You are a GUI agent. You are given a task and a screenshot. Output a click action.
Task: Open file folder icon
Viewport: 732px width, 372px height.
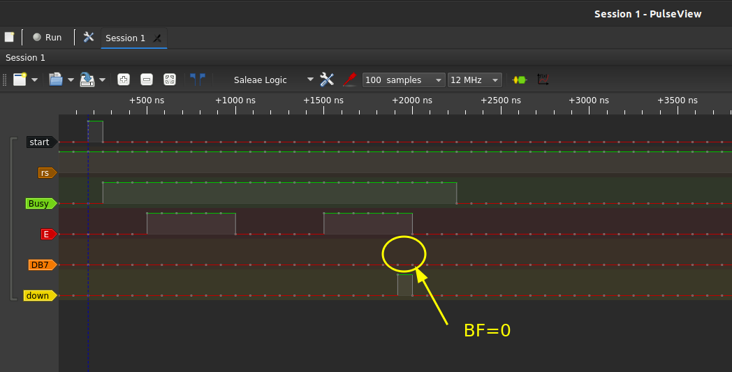click(56, 80)
